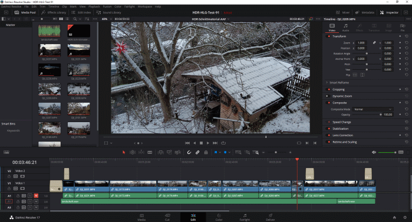Switch to Inspector Audio tab
This screenshot has height=222, width=412.
coord(345,27)
